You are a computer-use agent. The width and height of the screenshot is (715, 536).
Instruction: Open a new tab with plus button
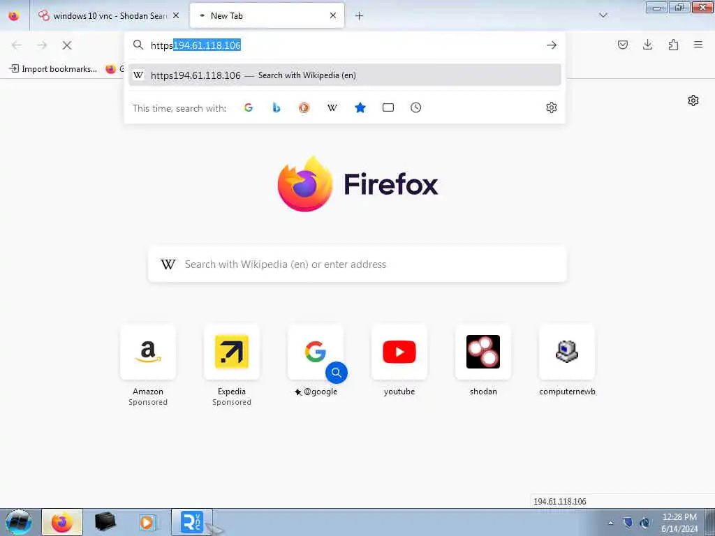point(359,16)
